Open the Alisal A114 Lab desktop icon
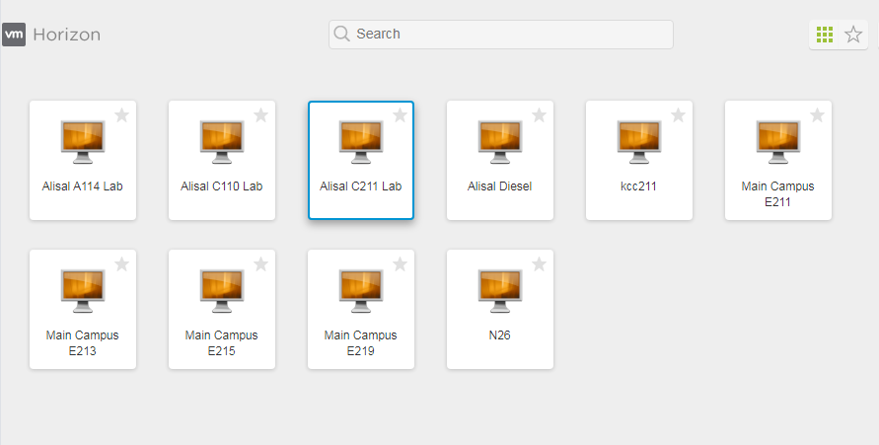Screen dimensions: 879x445 pyautogui.click(x=83, y=142)
